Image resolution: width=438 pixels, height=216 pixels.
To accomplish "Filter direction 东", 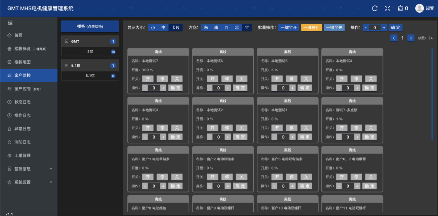I will [206, 28].
